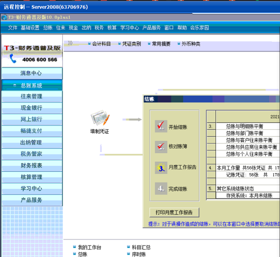Open 畅捷支付 in the sidebar
Viewport: 280px width, 257px height.
pyautogui.click(x=32, y=131)
